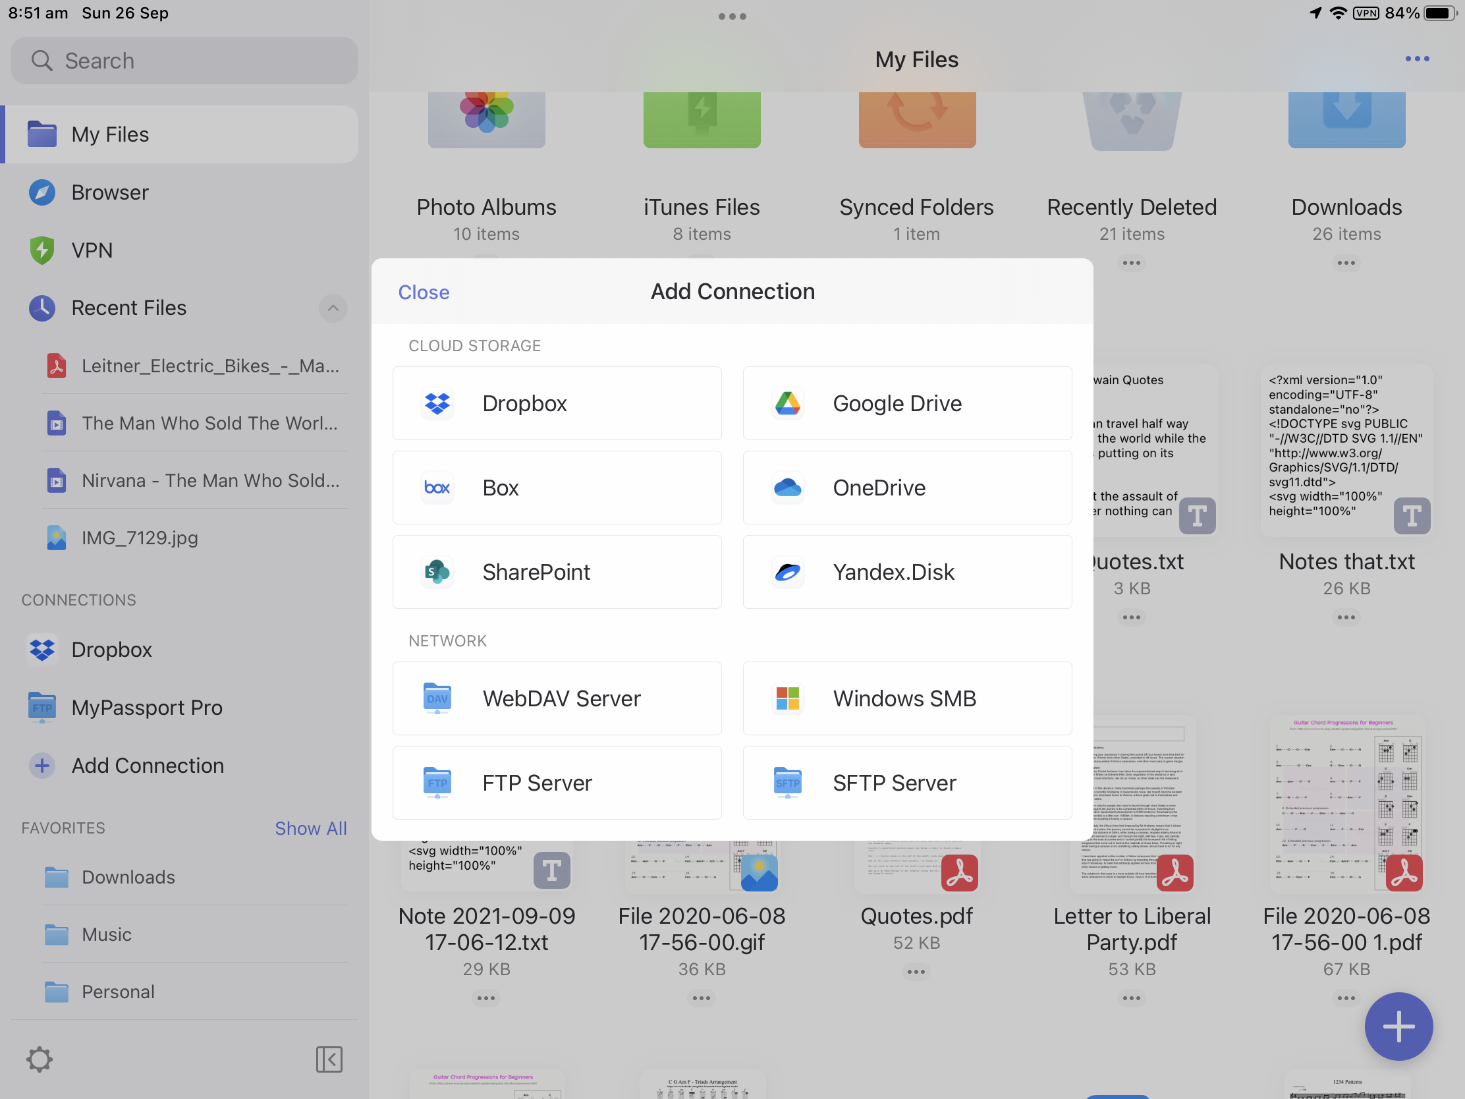Show All favorites
This screenshot has width=1465, height=1099.
(x=311, y=828)
